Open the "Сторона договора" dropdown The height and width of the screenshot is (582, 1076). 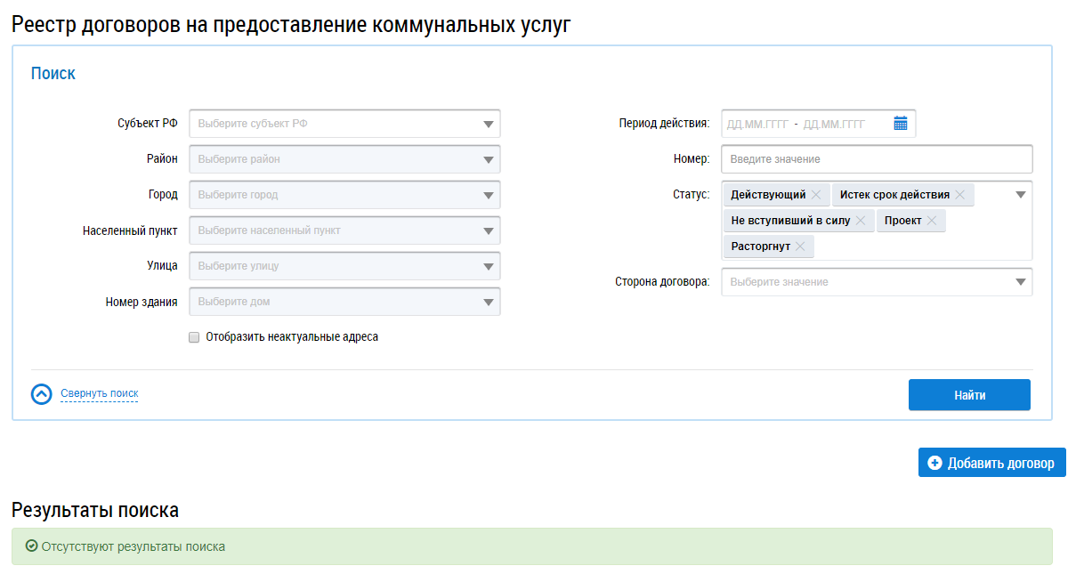(877, 282)
